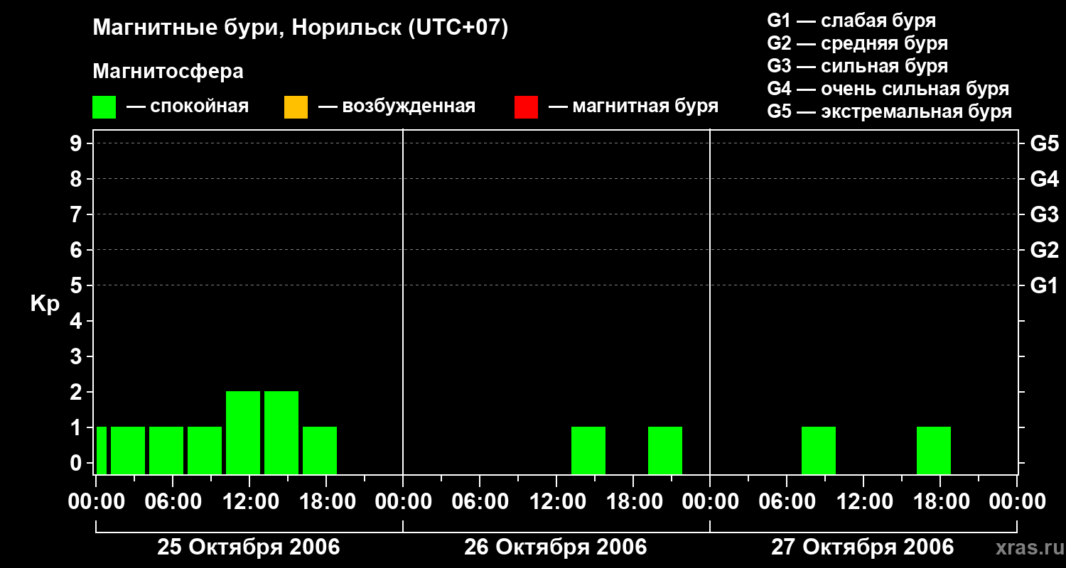Click the 'G5 — экстремальная буря' legend line
The height and width of the screenshot is (568, 1066).
[x=889, y=111]
